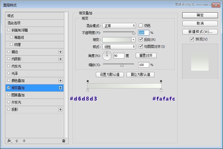223x149 pixels.
Task: Focus the 缩放 value field
Action: pos(144,65)
